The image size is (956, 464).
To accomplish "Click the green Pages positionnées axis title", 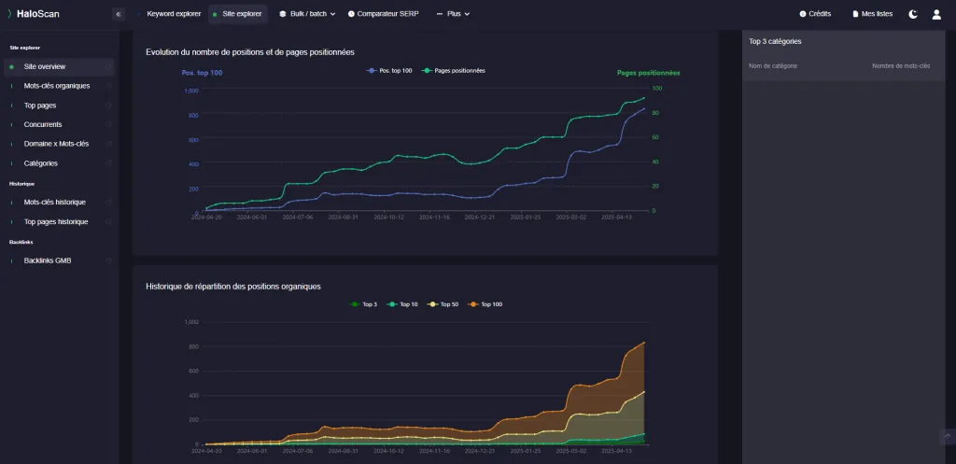I will pos(648,73).
